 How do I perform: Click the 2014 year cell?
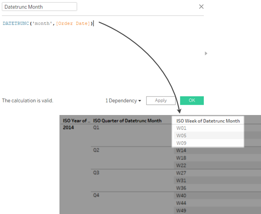[x=68, y=128]
